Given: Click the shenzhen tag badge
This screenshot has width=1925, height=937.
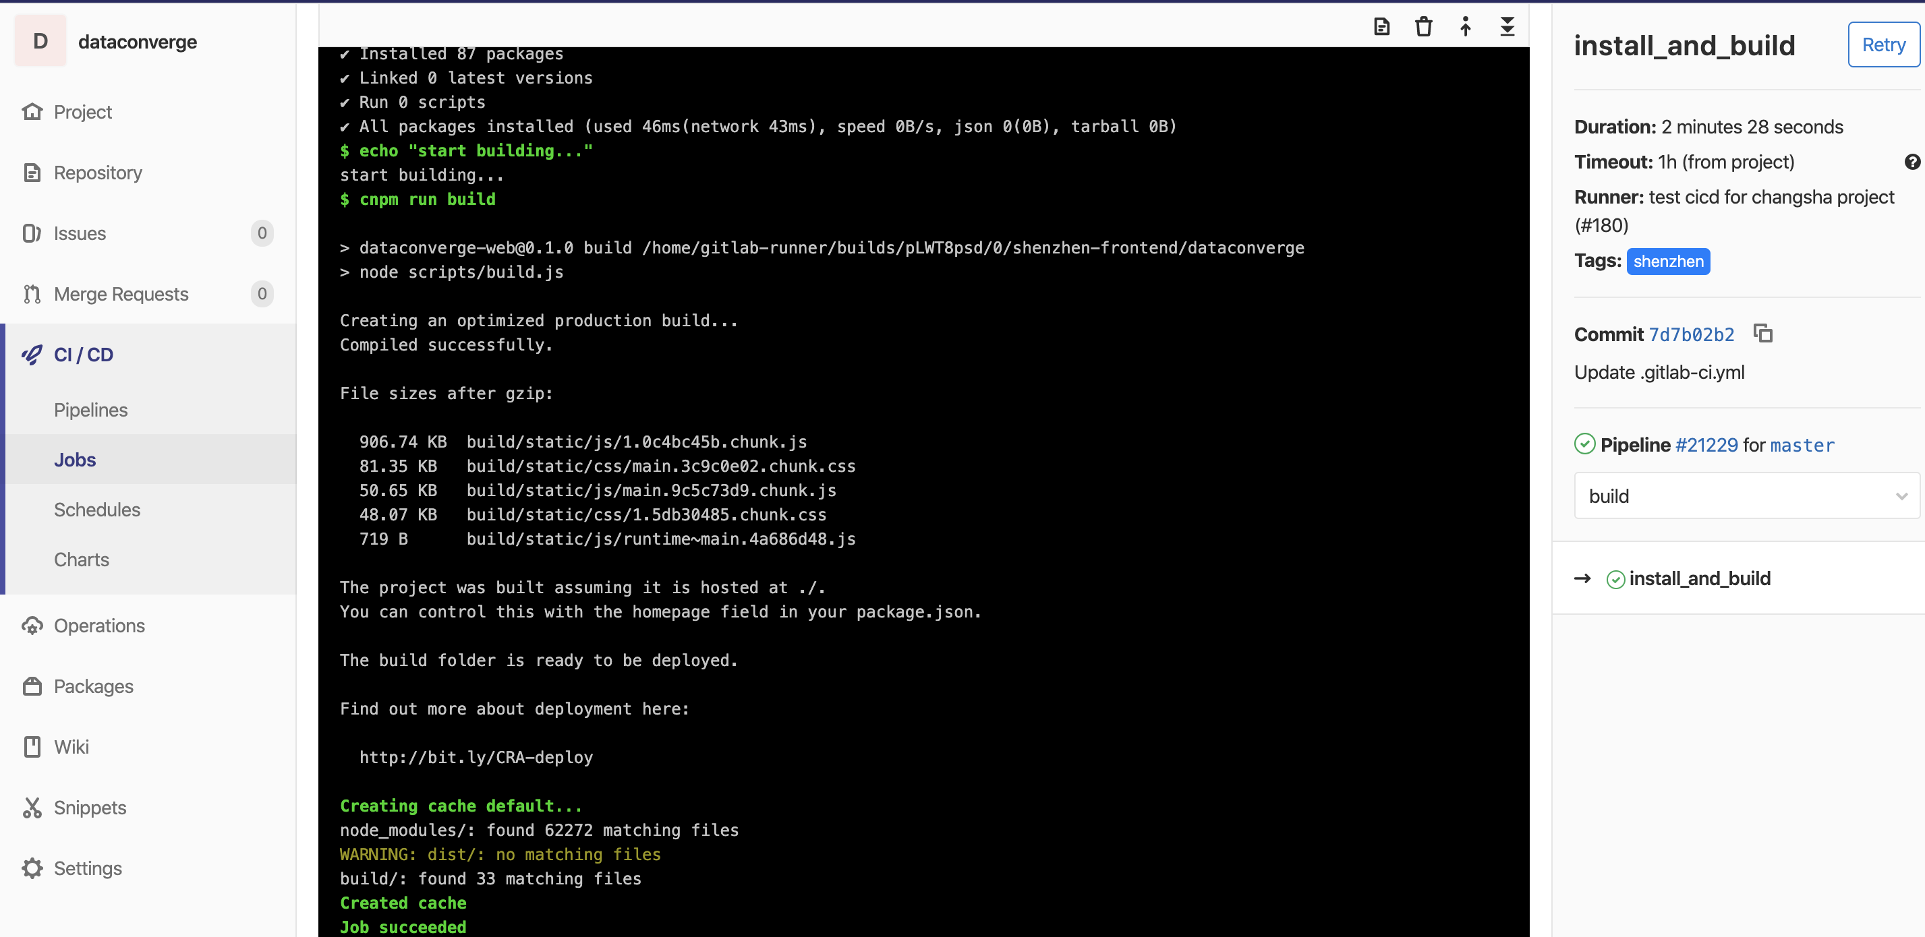Looking at the screenshot, I should (1668, 262).
